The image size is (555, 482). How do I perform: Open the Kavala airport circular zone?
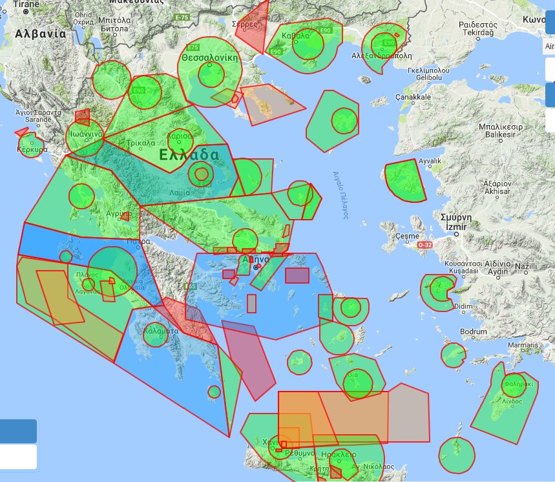pos(308,45)
